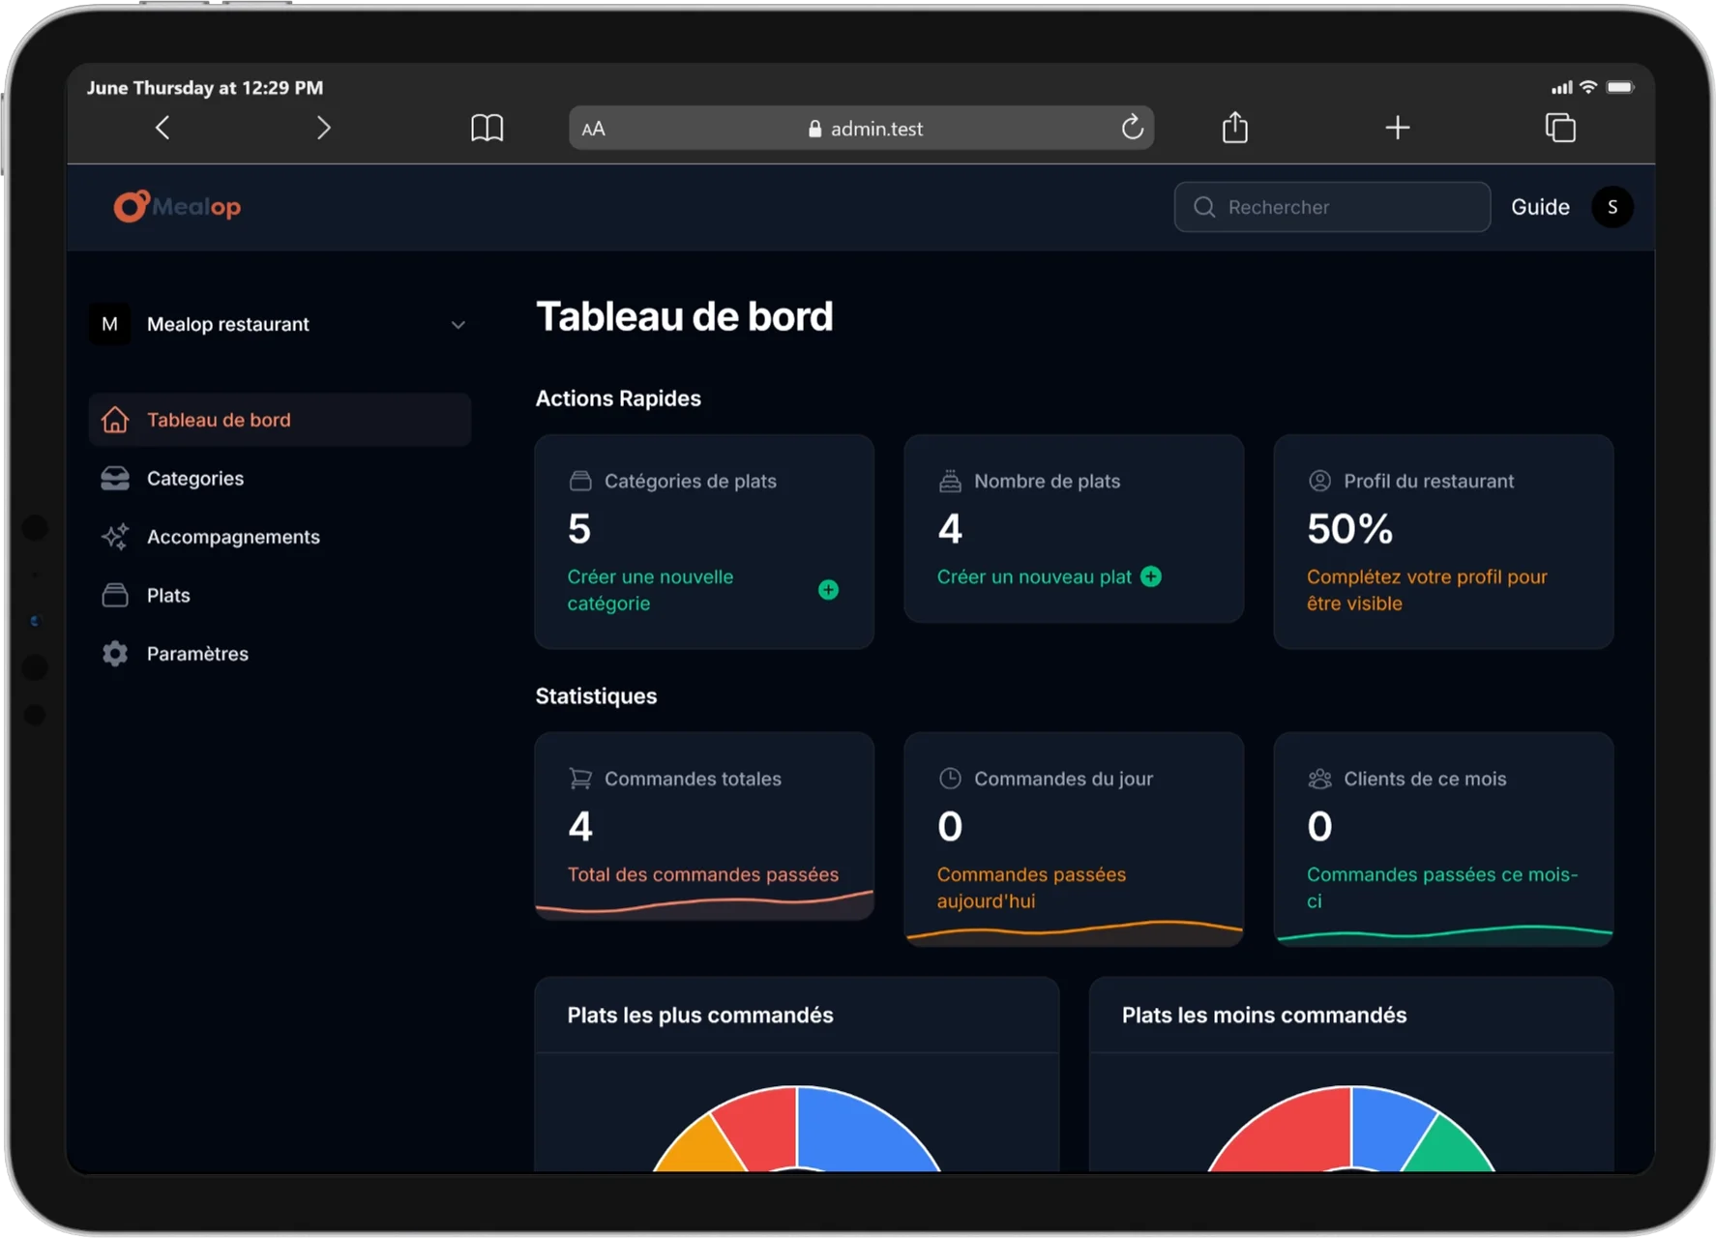The image size is (1716, 1238).
Task: Click the Tableau de bord page heading
Action: 684,316
